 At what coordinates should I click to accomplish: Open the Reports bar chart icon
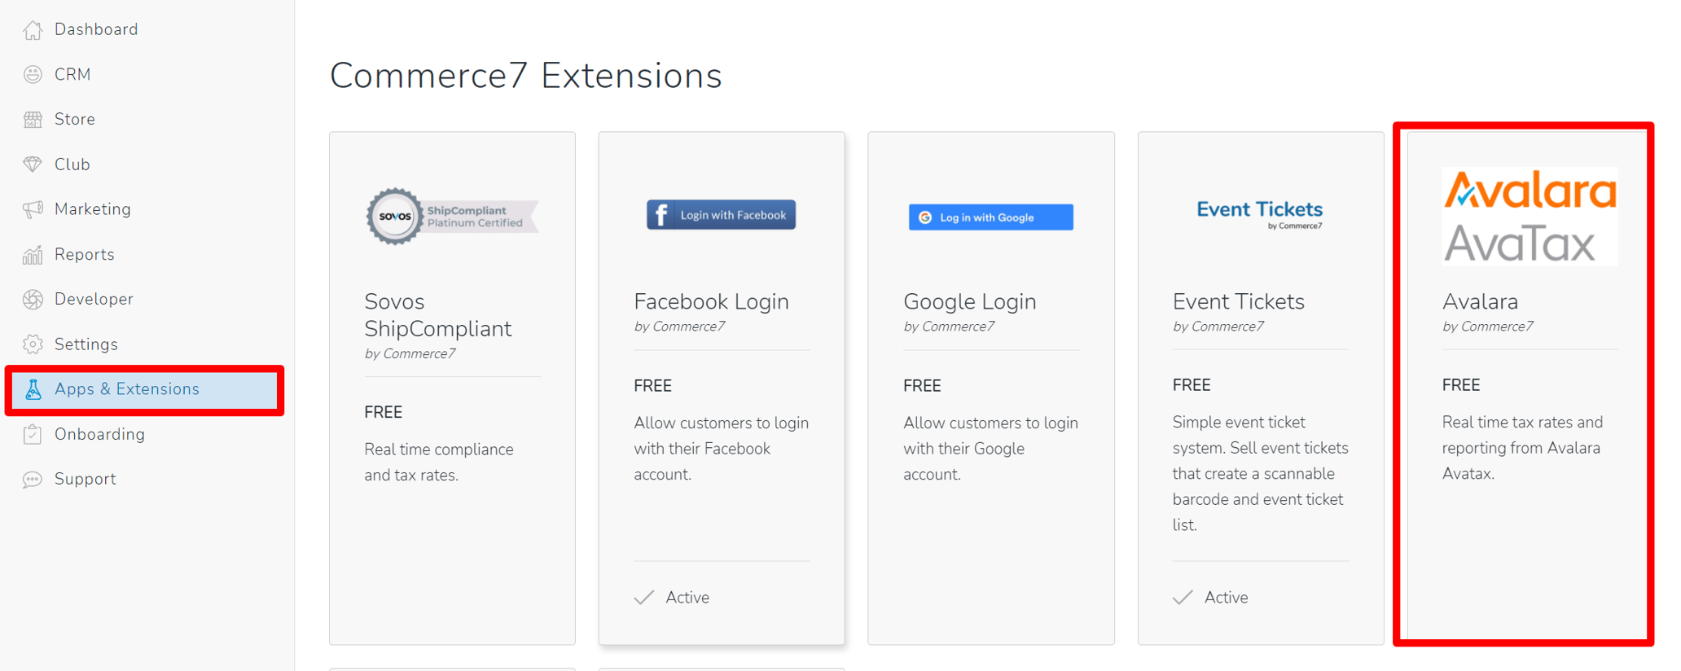coord(33,253)
